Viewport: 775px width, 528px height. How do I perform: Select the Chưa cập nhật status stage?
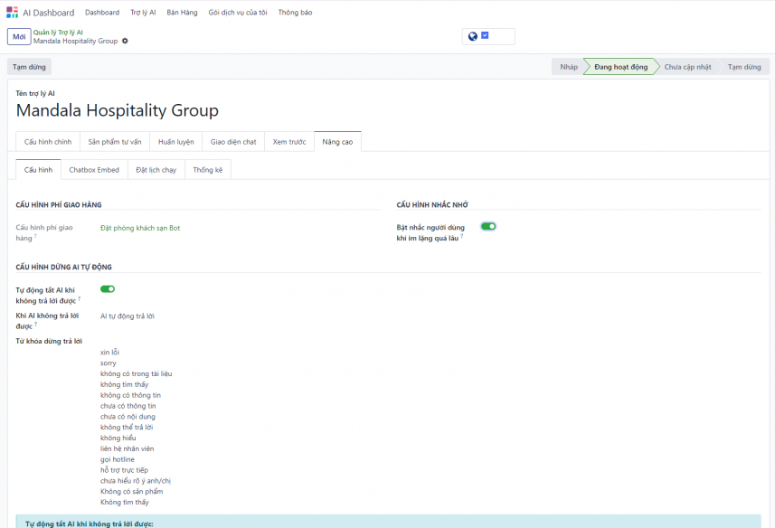click(687, 67)
